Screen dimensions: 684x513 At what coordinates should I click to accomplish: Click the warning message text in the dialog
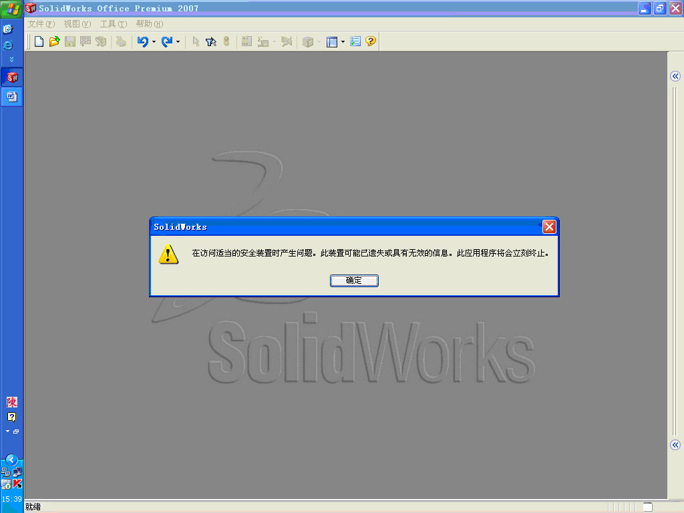tap(370, 253)
